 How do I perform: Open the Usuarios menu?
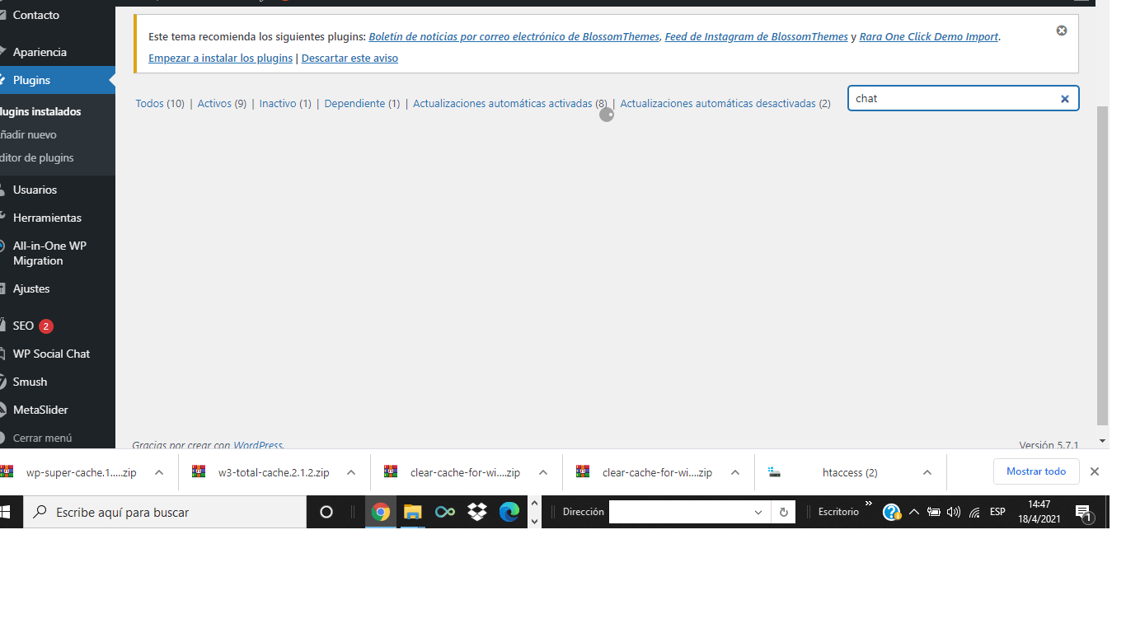35,190
